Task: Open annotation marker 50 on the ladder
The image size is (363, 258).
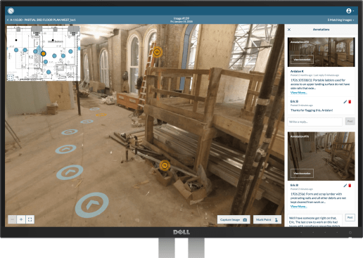Action: point(157,52)
